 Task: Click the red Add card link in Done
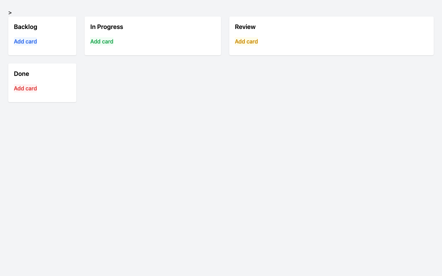point(25,88)
